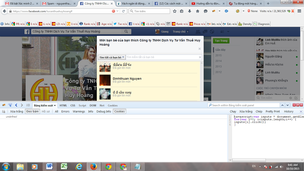Screen dimensions: 304x171
Task: Open chat with Nguyễn Đăng
Action: (277, 56)
